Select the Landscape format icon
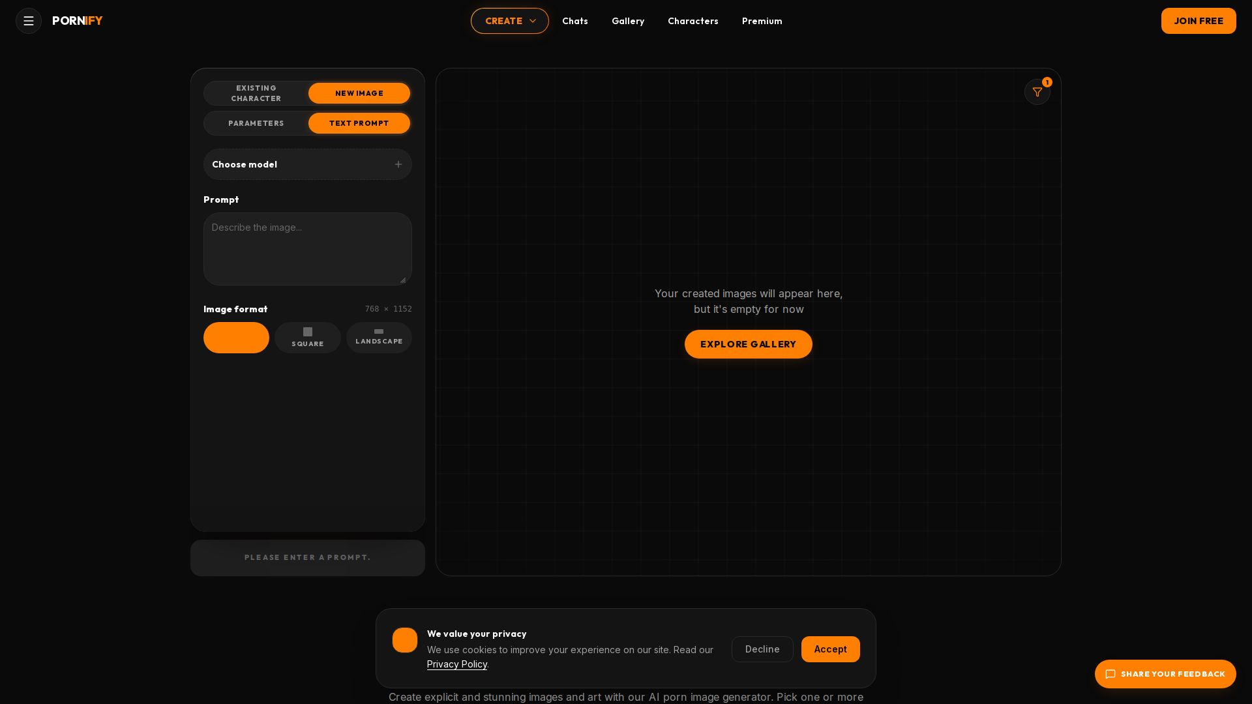1252x704 pixels. click(x=379, y=331)
